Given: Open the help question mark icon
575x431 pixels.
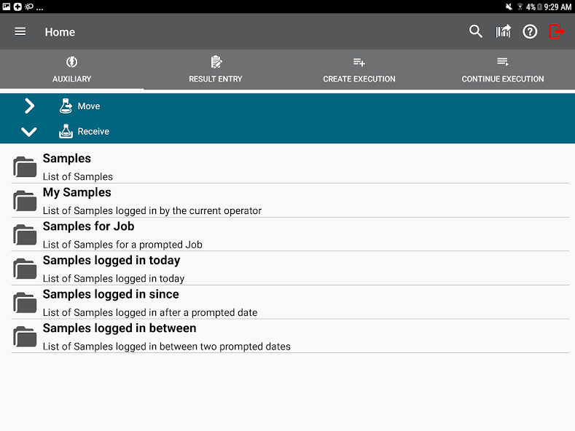Looking at the screenshot, I should point(531,32).
